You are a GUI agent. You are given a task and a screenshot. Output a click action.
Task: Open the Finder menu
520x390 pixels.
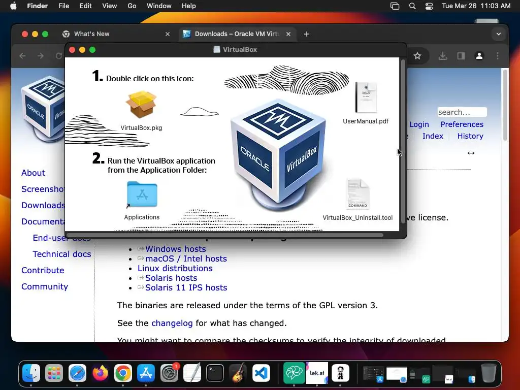[x=38, y=6]
